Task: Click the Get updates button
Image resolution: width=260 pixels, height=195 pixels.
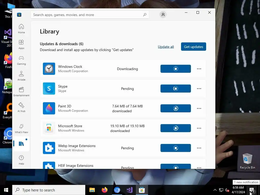Action: [x=193, y=47]
